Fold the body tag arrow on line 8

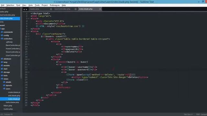(x=29, y=32)
